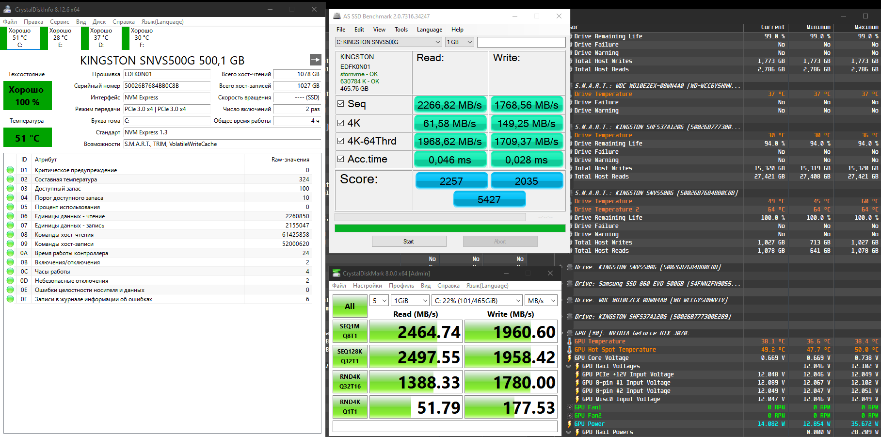Click the fan icon beside GPU Fan2
The height and width of the screenshot is (437, 881).
point(570,416)
